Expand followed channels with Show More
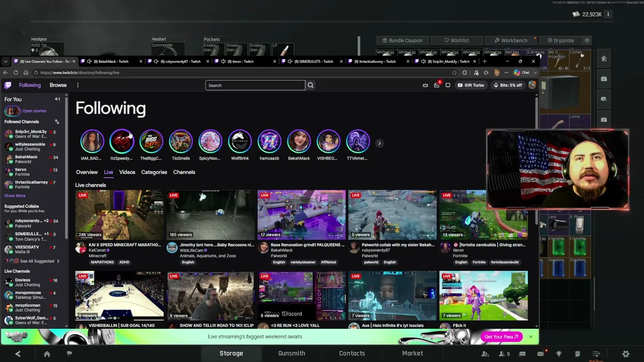The height and width of the screenshot is (362, 644). (15, 196)
